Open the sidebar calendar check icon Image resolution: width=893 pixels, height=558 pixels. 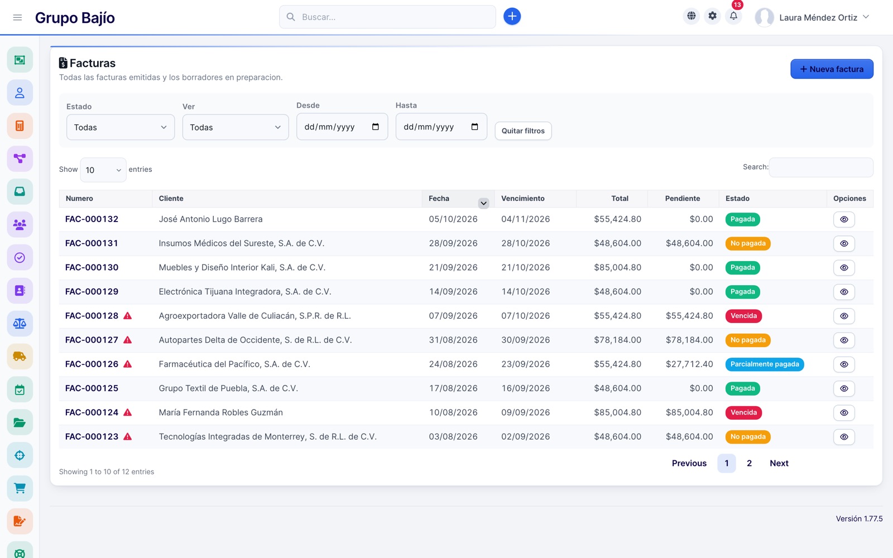[x=20, y=389]
